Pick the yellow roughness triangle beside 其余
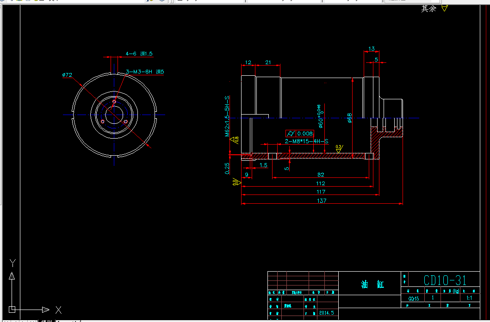490x322 pixels. point(445,8)
